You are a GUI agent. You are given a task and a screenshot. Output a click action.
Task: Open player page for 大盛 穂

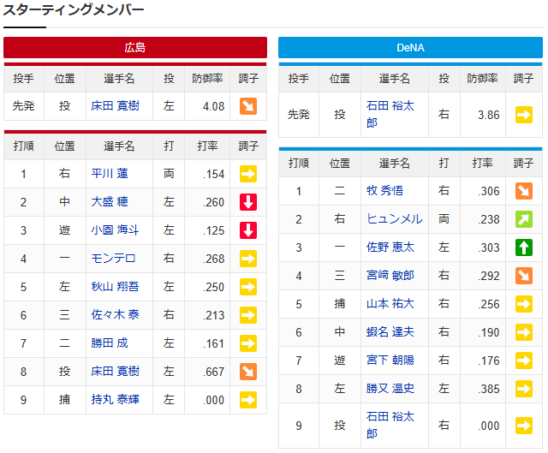coord(110,202)
